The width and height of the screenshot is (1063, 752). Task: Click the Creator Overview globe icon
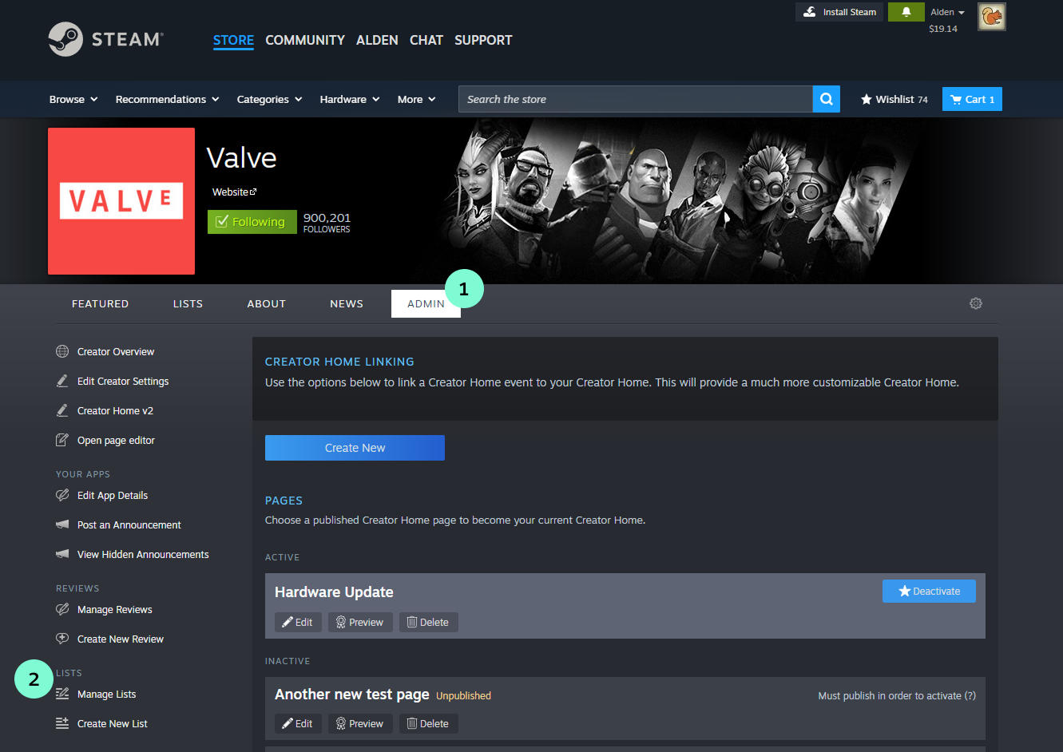[62, 351]
